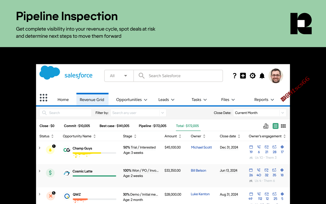Image resolution: width=326 pixels, height=204 pixels.
Task: Click the Champ Guys yellow drop status icon
Action: point(50,150)
